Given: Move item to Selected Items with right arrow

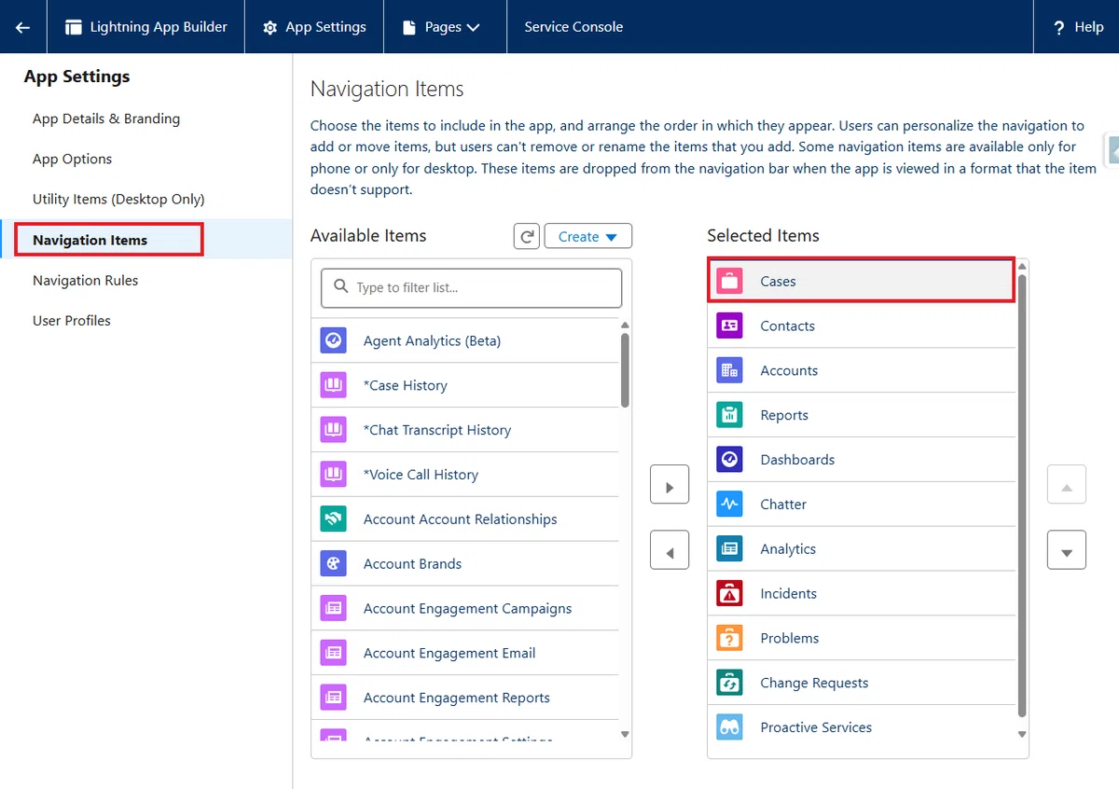Looking at the screenshot, I should coord(670,485).
